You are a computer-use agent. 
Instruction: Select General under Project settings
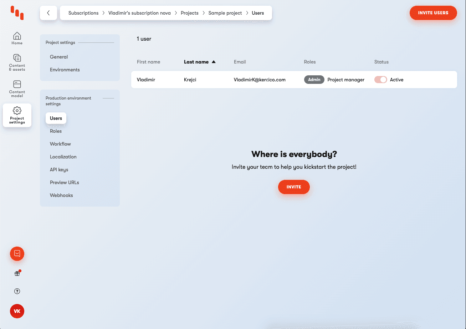coord(58,57)
